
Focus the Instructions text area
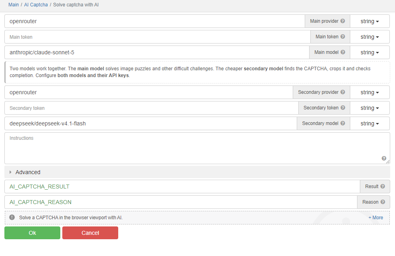tap(197, 148)
